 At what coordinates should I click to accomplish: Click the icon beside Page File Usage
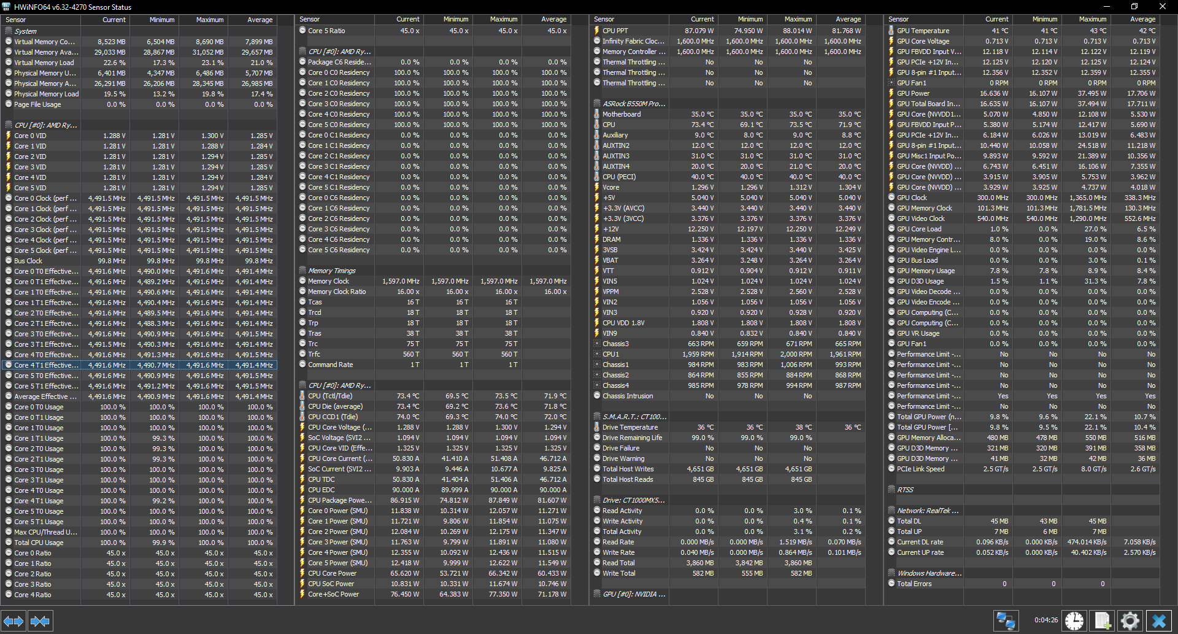click(9, 104)
